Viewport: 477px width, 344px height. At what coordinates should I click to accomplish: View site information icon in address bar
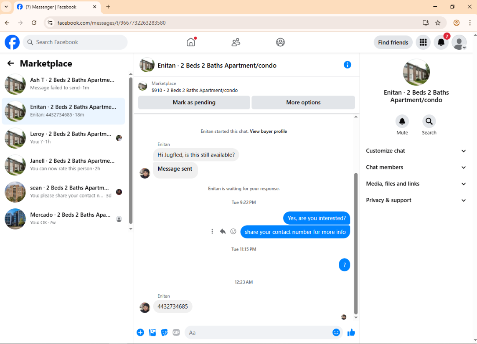pos(50,23)
